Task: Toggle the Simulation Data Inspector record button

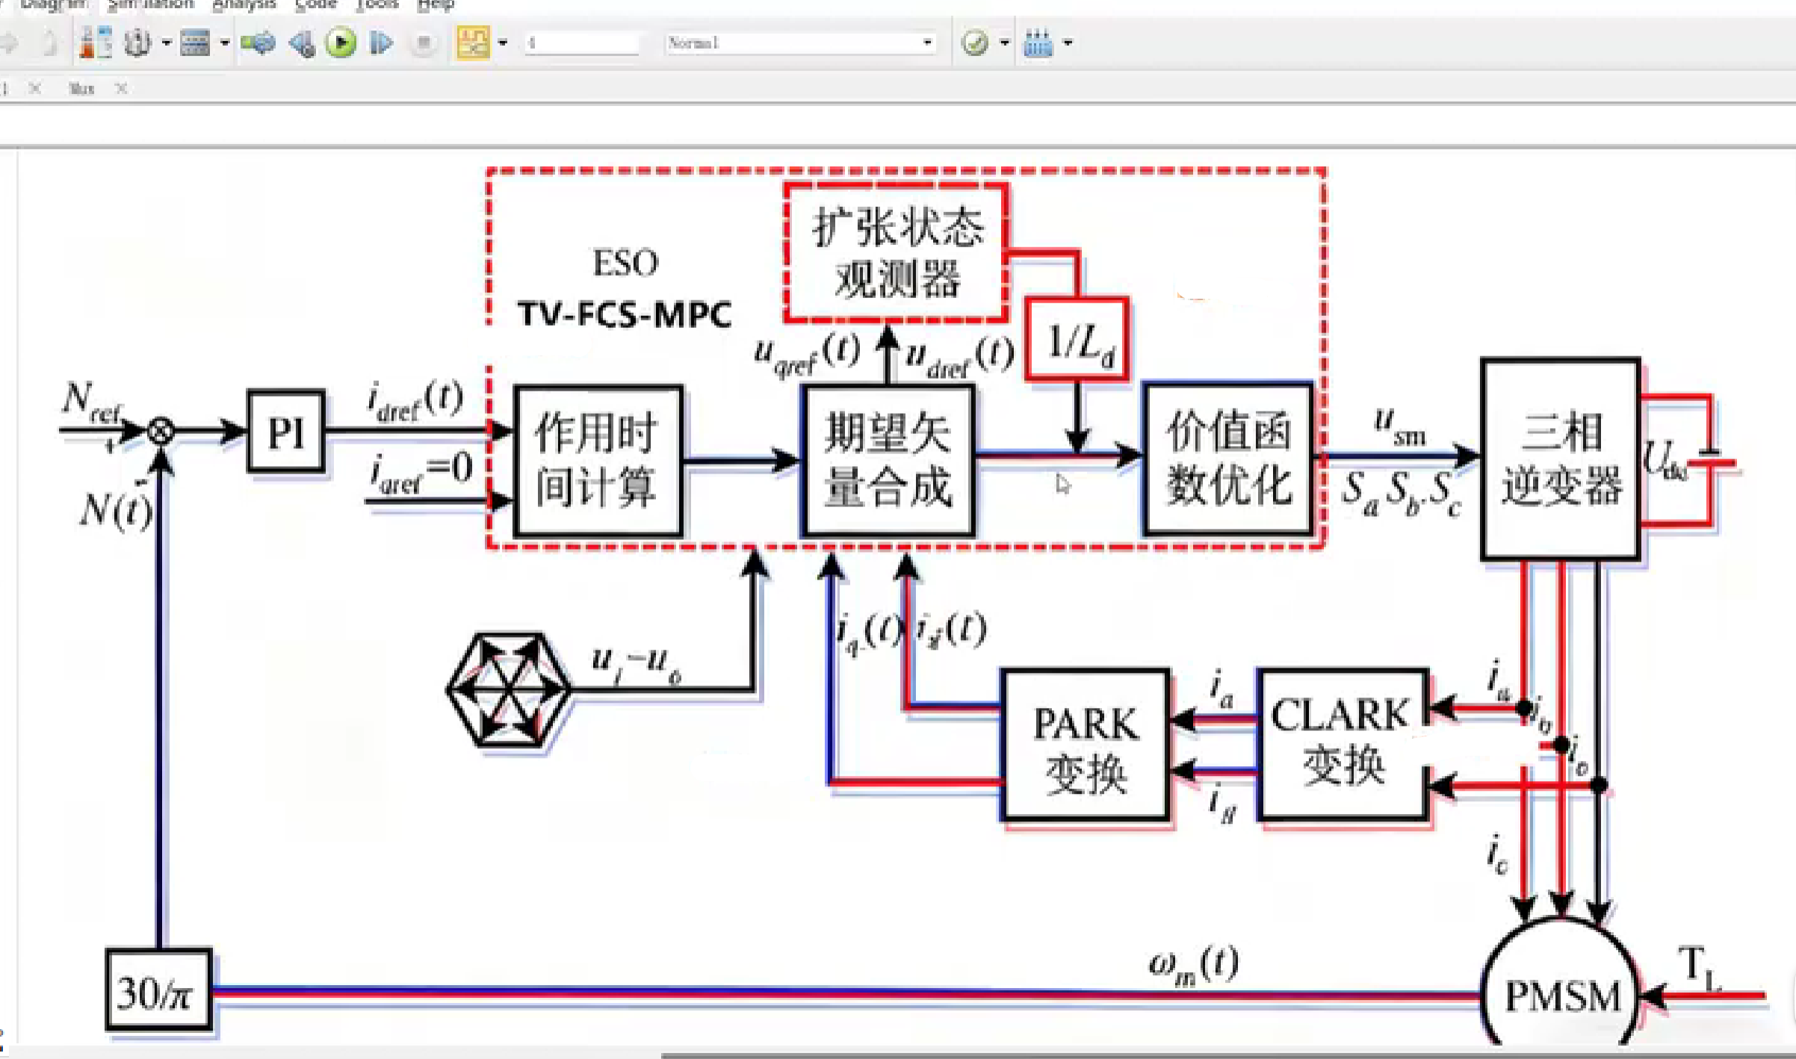Action: coord(474,43)
